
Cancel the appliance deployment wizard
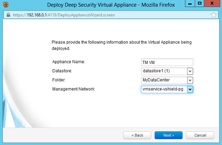200,135
